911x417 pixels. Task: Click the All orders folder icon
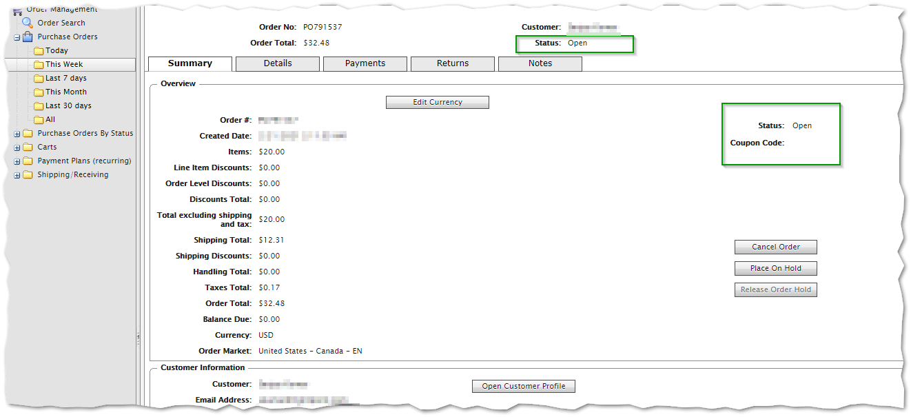coord(39,120)
